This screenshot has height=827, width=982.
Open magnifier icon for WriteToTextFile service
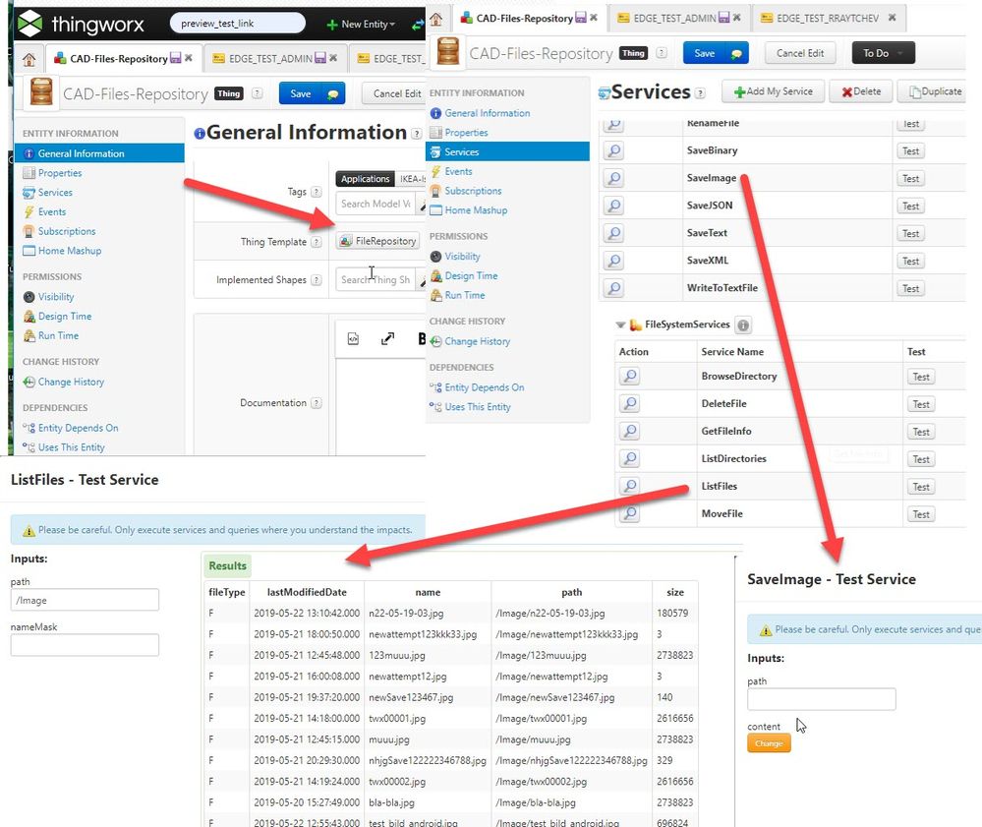tap(614, 288)
